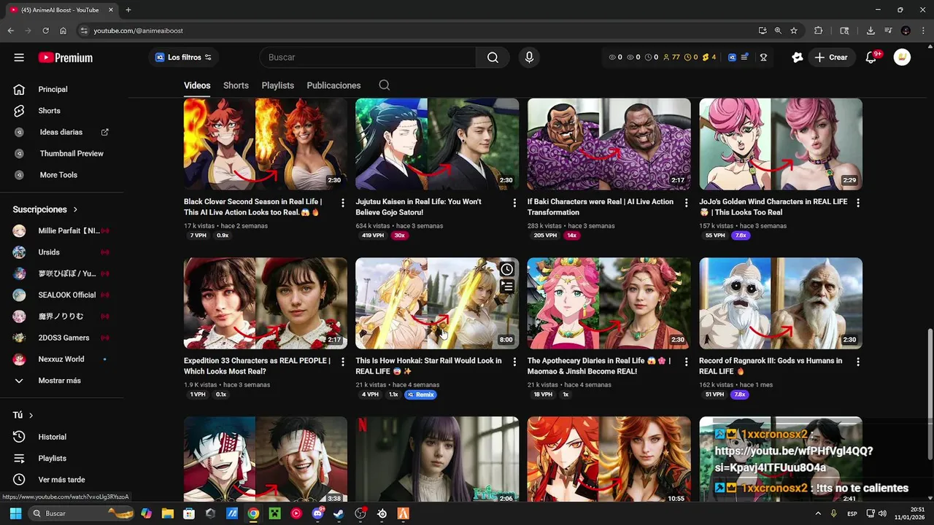934x525 pixels.
Task: Click the trophy icon in top bar
Action: pyautogui.click(x=763, y=58)
